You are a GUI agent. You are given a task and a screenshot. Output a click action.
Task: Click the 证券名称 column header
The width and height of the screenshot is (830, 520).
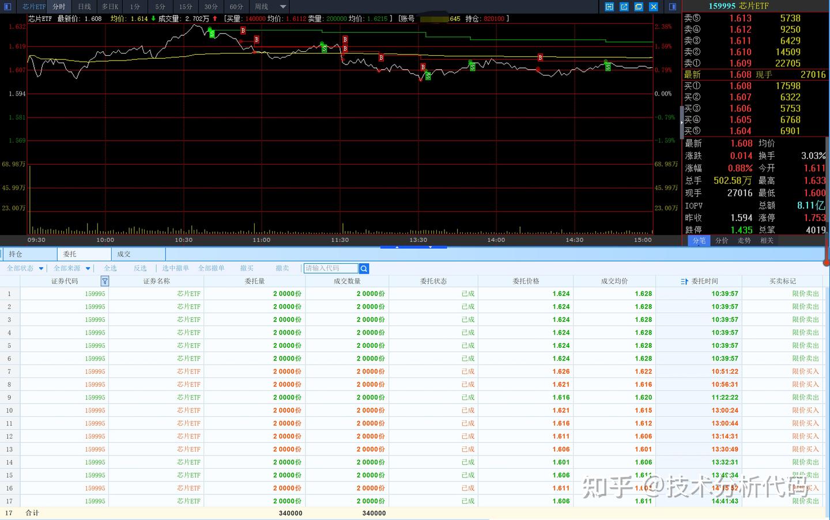coord(157,281)
